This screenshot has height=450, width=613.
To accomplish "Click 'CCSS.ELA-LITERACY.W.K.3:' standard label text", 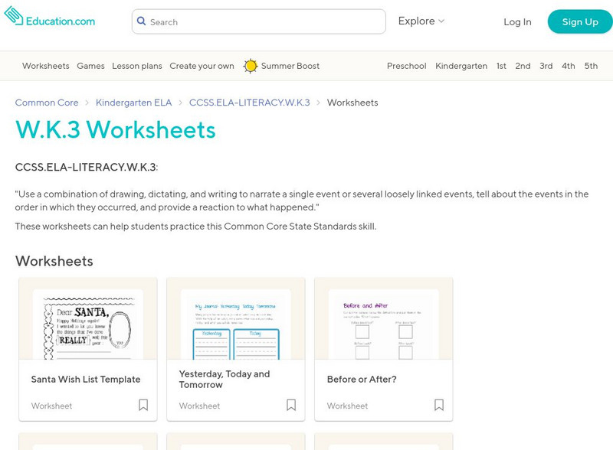I will (x=87, y=167).
